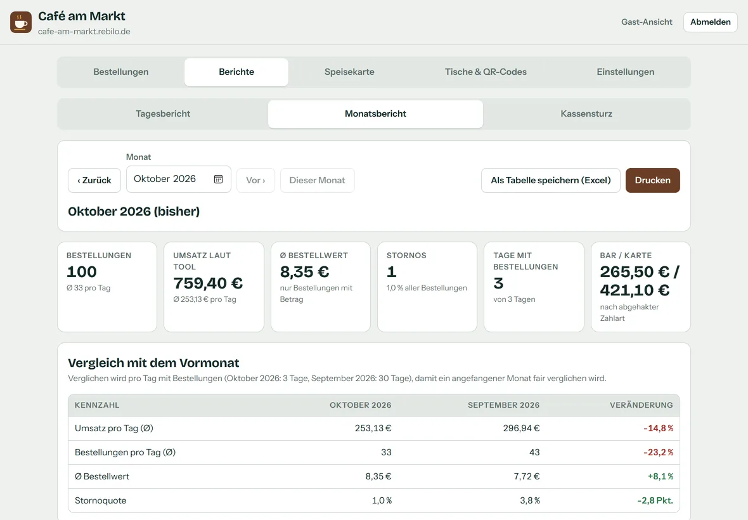Select the Oktober 2026 (bisher) heading

[134, 211]
